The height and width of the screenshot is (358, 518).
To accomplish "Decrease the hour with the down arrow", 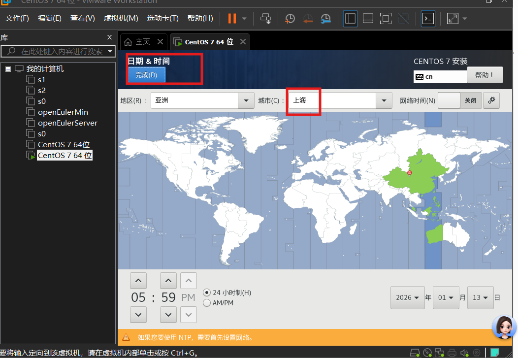I will [138, 315].
